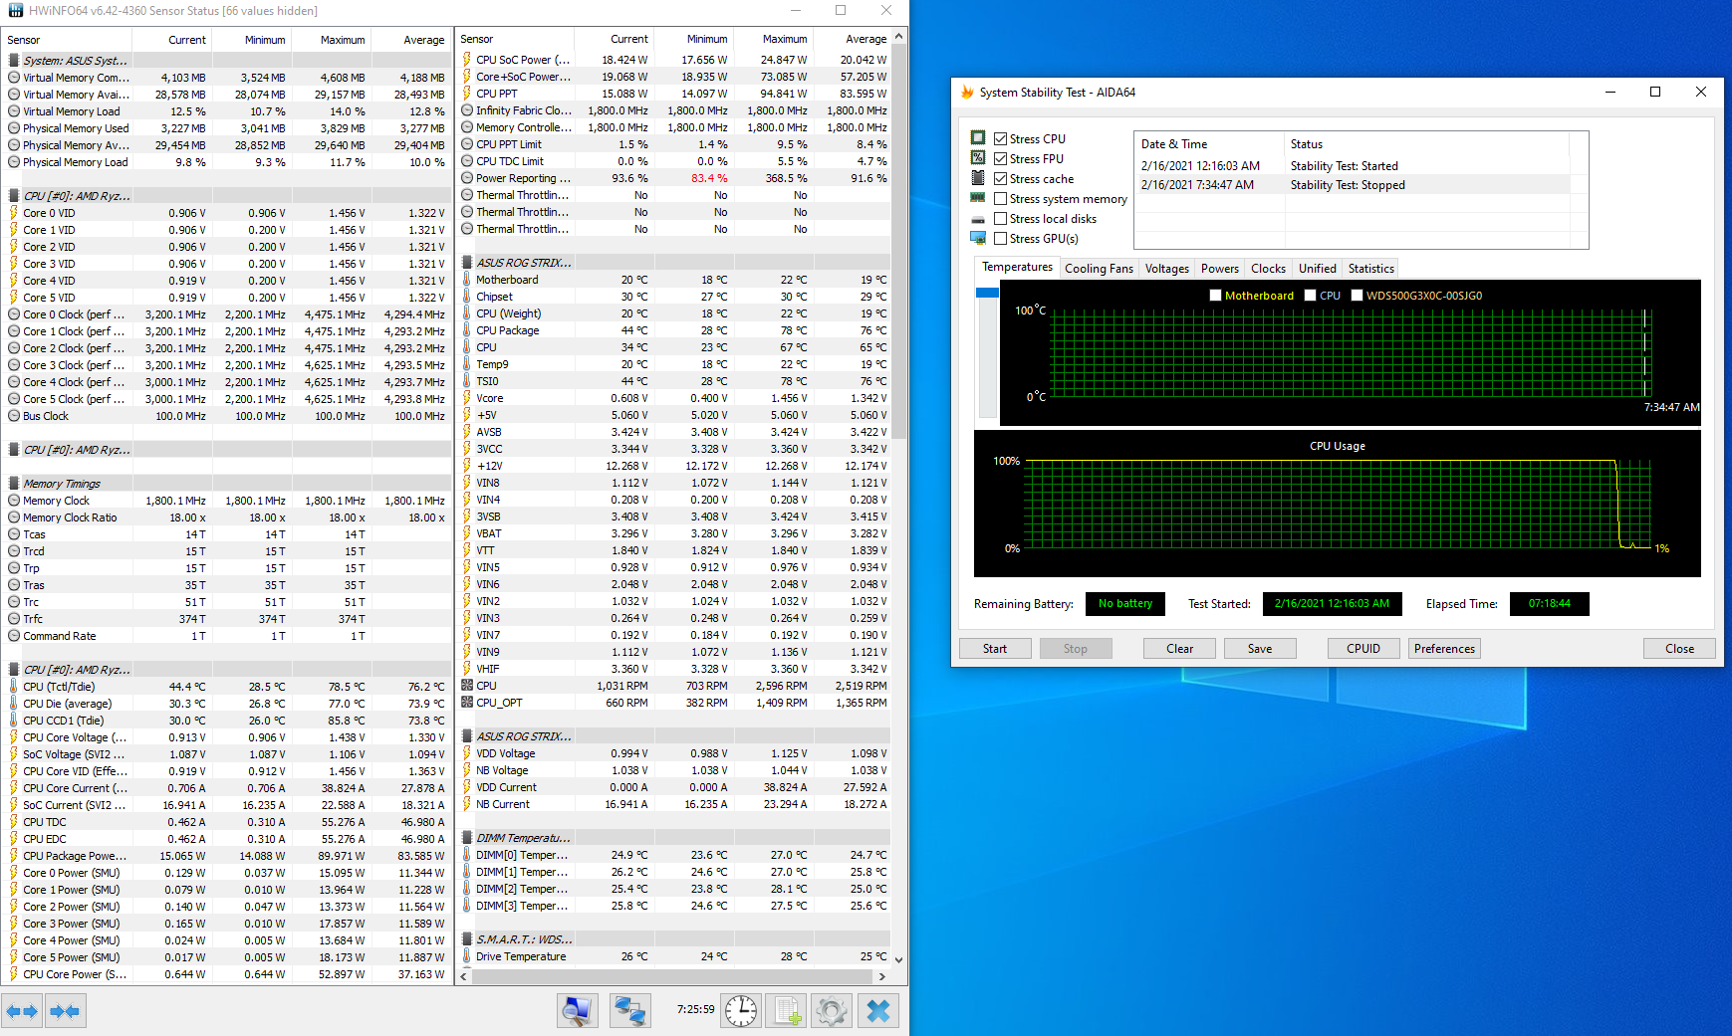The height and width of the screenshot is (1036, 1732).
Task: Uncheck the Stress FPU checkbox
Action: click(1001, 159)
